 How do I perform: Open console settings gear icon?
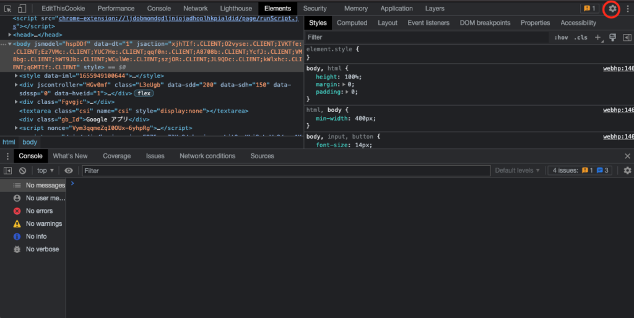click(x=627, y=171)
